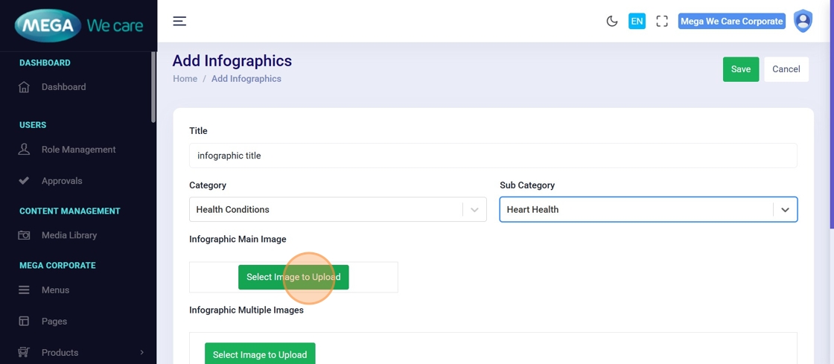This screenshot has height=364, width=834.
Task: Open Pages in the sidebar
Action: coord(54,322)
